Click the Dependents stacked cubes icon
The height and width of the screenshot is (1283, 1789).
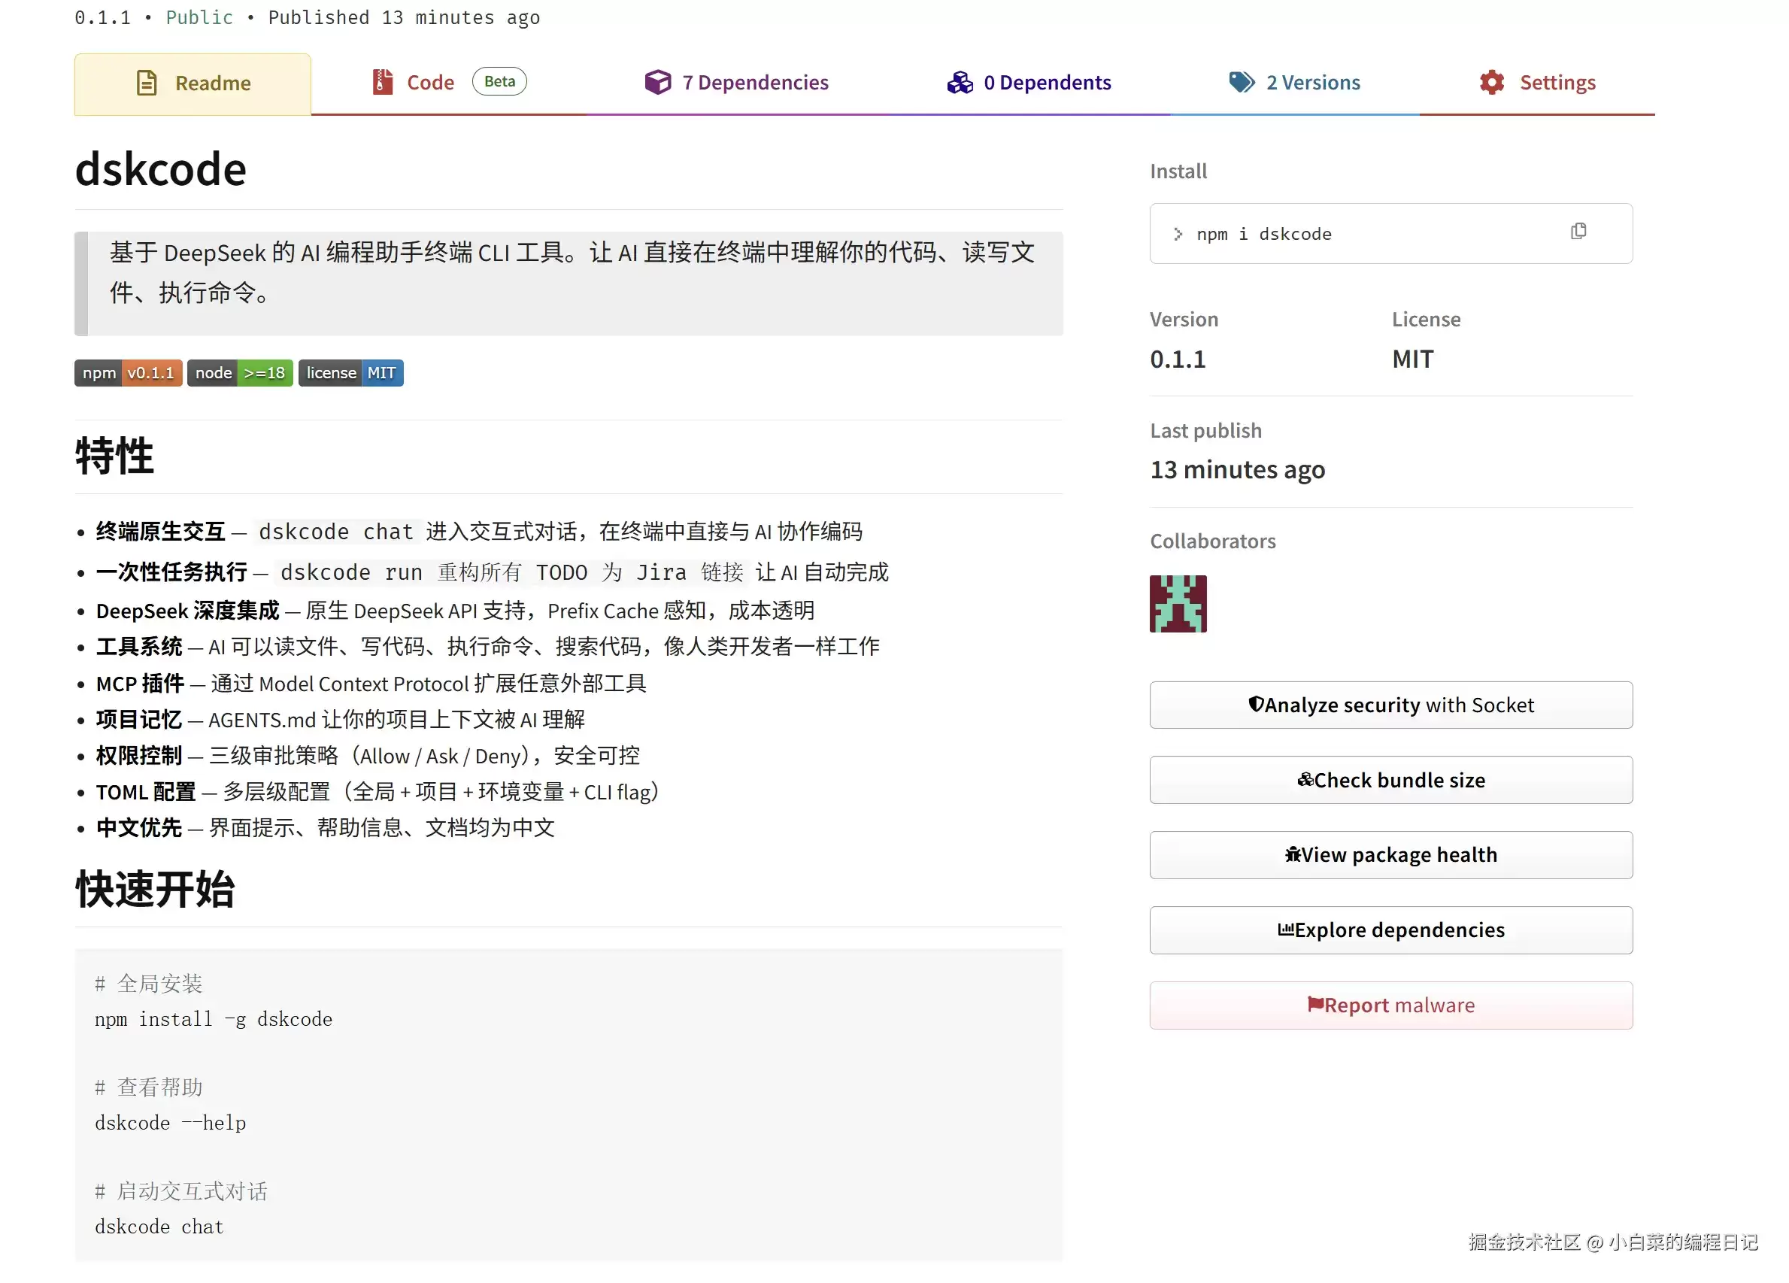pos(960,82)
